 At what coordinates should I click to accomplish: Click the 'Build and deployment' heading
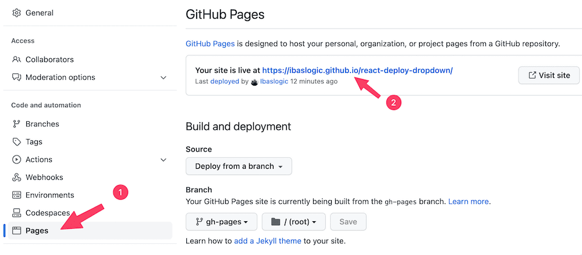238,126
